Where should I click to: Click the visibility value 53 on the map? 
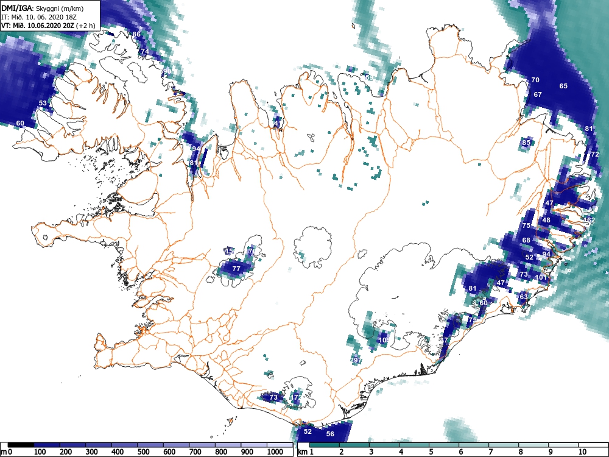coord(43,103)
